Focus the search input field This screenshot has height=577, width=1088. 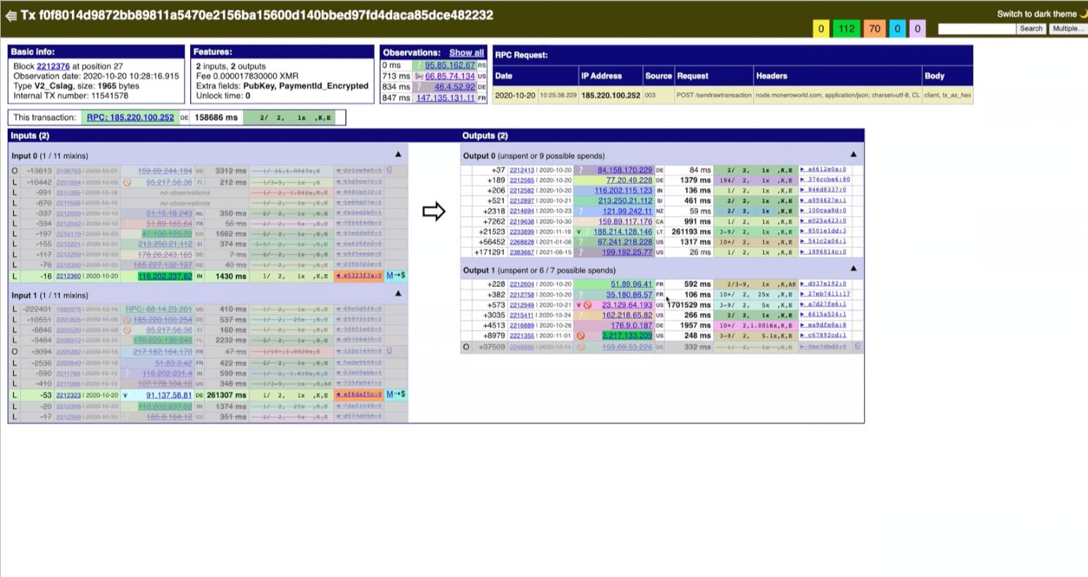click(977, 29)
